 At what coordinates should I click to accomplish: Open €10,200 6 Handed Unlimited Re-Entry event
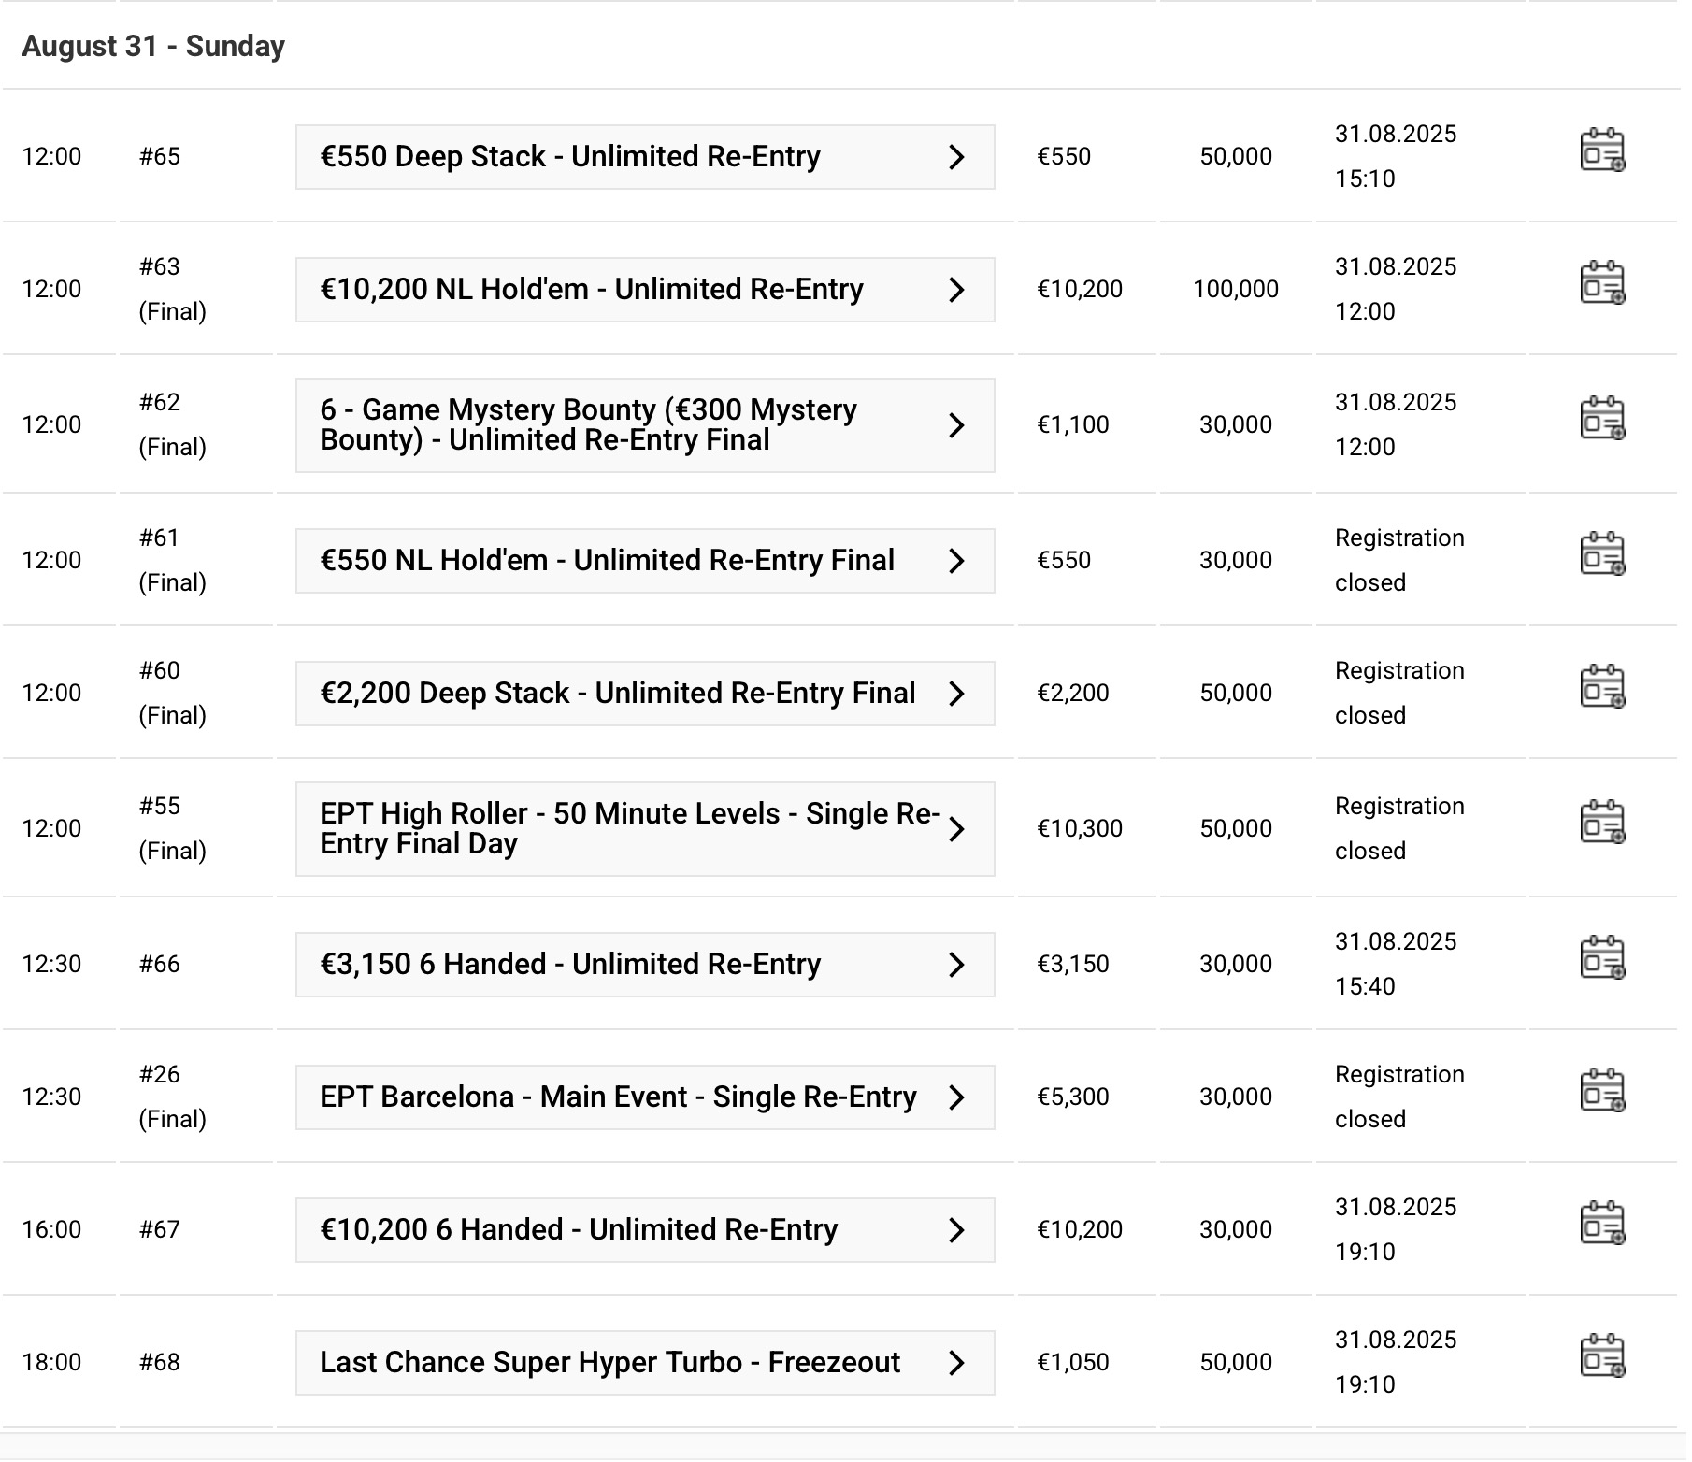[579, 1230]
